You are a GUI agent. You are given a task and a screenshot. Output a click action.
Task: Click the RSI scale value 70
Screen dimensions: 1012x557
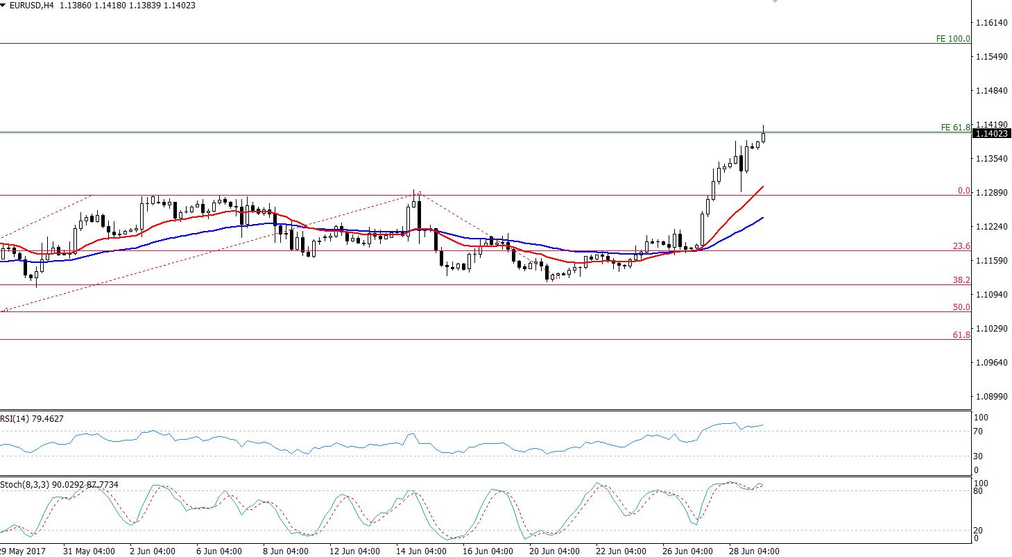pos(979,431)
